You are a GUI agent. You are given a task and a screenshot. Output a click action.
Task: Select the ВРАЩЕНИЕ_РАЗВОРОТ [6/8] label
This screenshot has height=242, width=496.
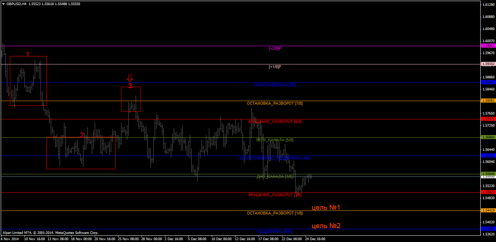click(275, 122)
